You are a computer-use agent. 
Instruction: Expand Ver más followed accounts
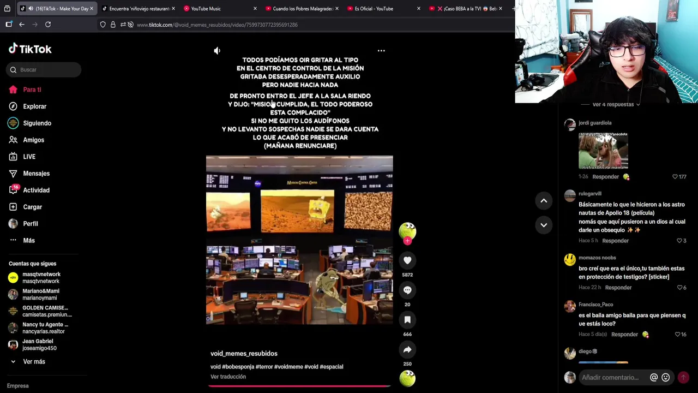pyautogui.click(x=34, y=361)
